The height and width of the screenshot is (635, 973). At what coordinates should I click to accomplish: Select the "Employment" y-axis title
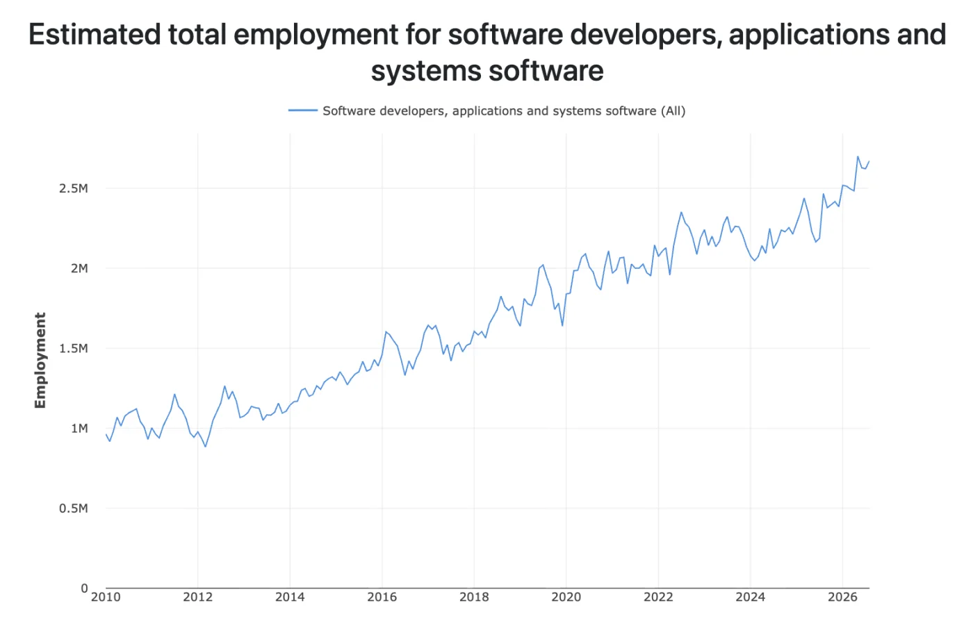click(40, 361)
